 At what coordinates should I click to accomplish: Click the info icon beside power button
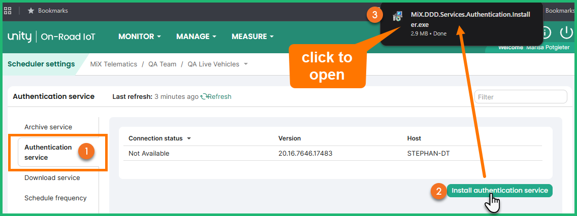coord(546,32)
